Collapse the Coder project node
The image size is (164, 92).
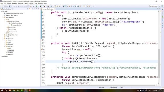[x=1, y=11]
